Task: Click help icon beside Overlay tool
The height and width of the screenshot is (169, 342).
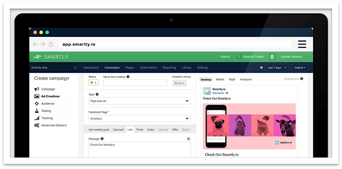Action: pyautogui.click(x=302, y=79)
